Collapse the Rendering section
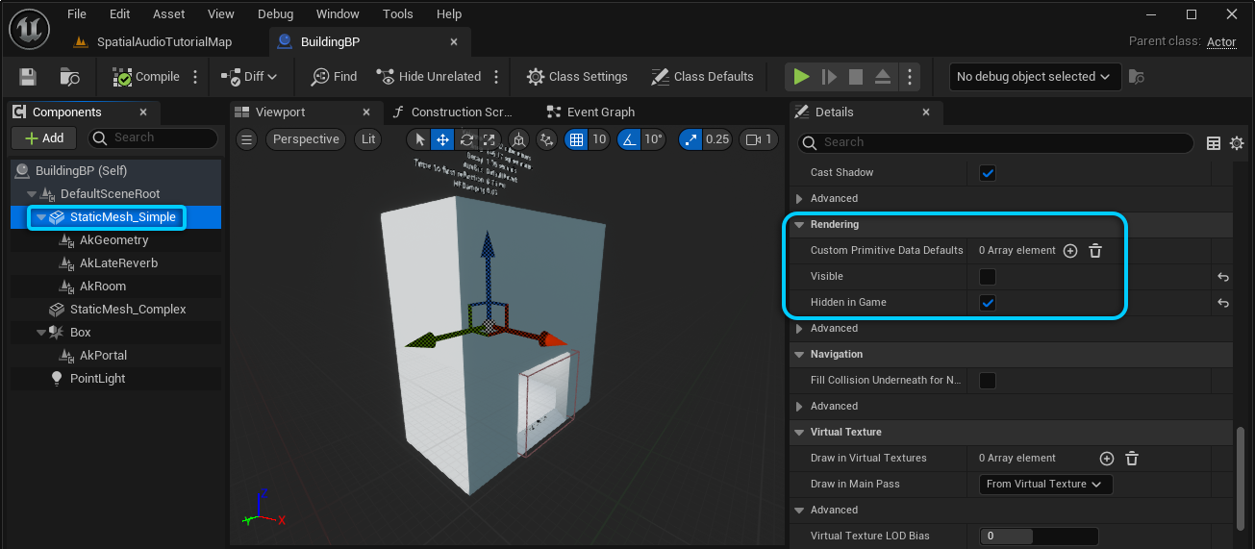1255x549 pixels. click(799, 225)
